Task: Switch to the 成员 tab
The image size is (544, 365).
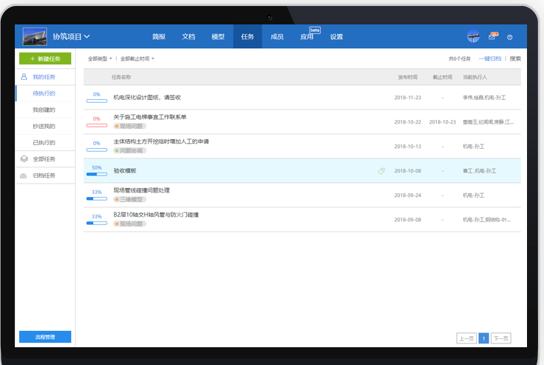Action: pos(277,36)
